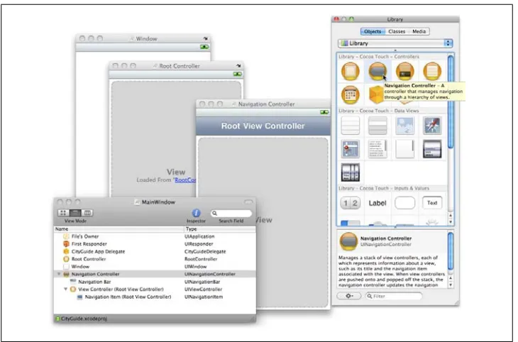Select the Text View library object
The width and height of the screenshot is (518, 342).
(x=378, y=149)
